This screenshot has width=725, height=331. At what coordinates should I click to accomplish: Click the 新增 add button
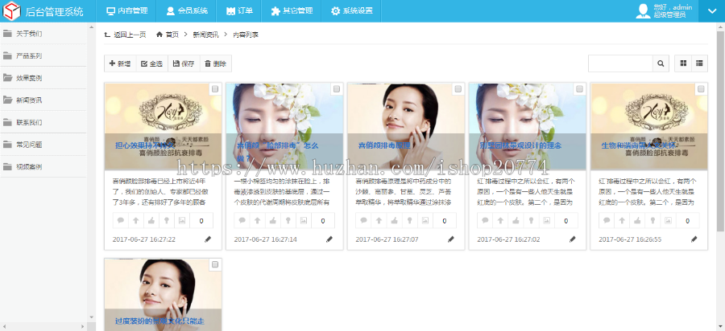[120, 63]
